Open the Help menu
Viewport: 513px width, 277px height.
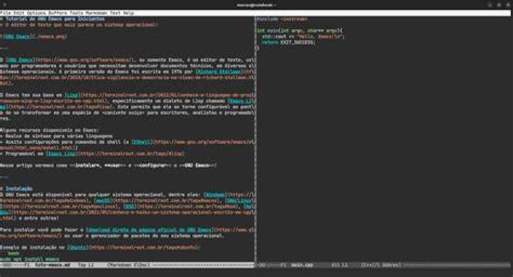coord(128,13)
